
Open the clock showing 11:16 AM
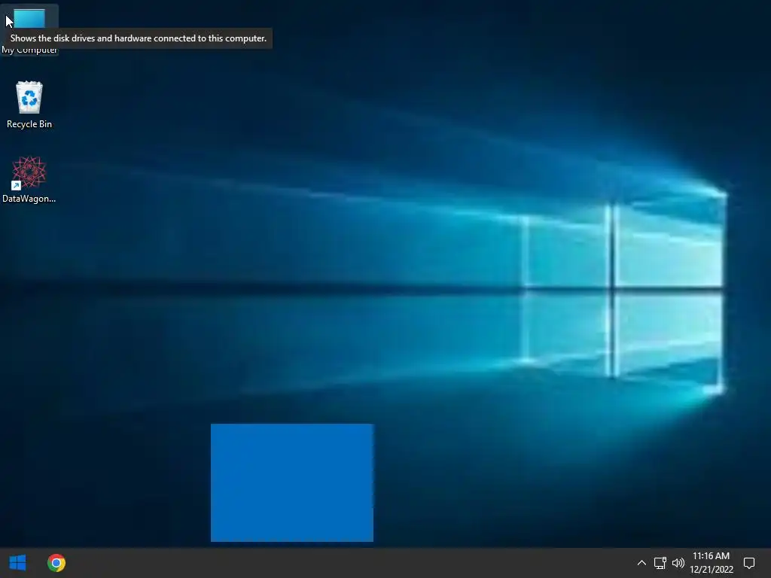click(x=711, y=563)
